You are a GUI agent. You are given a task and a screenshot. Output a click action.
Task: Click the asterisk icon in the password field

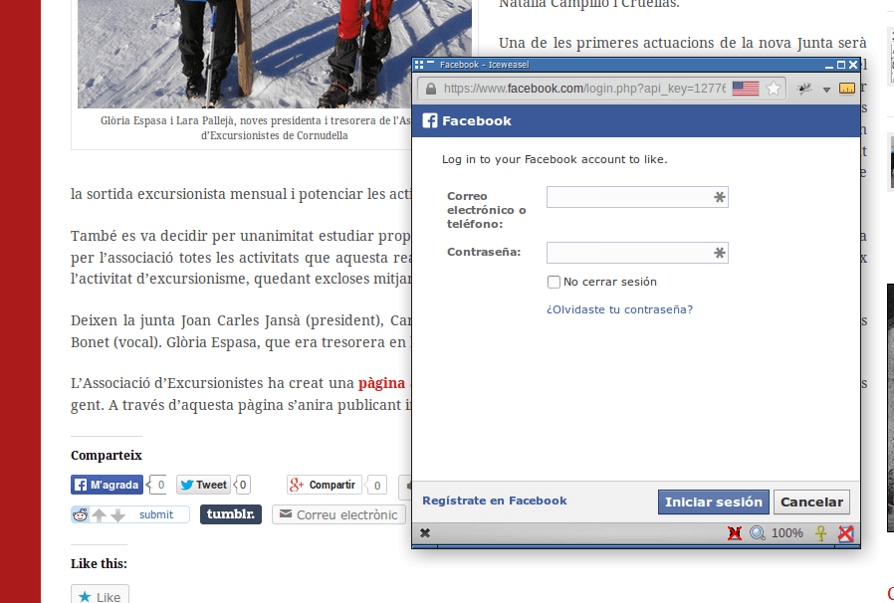720,253
